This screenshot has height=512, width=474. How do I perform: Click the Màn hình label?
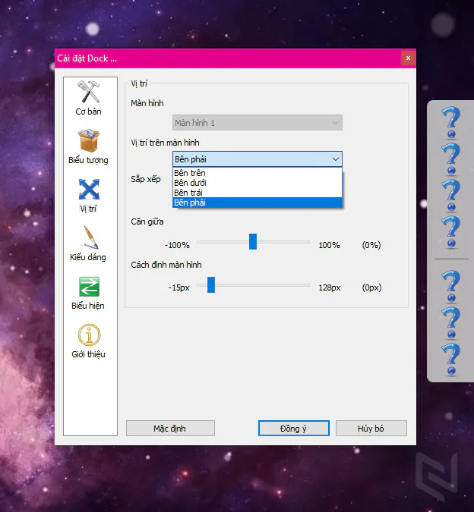pyautogui.click(x=147, y=103)
